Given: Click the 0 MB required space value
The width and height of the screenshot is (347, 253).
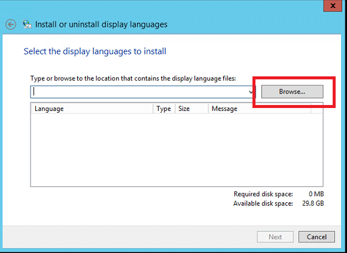Looking at the screenshot, I should click(316, 194).
